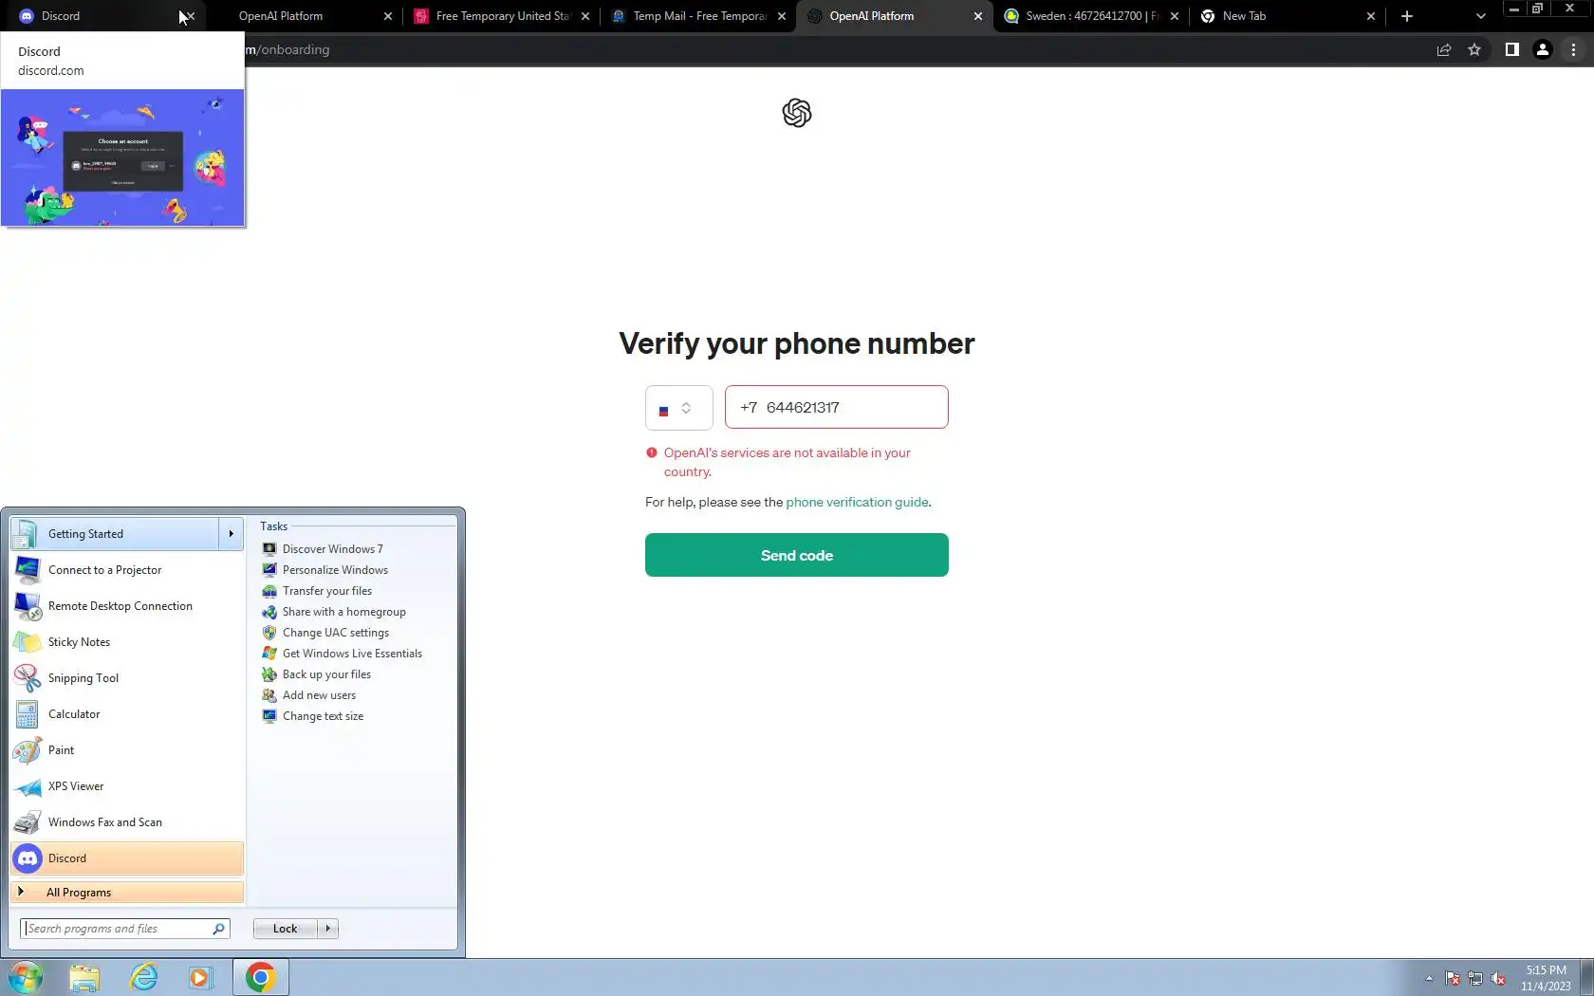
Task: Click the Action Center flag tray icon
Action: coord(1453,978)
